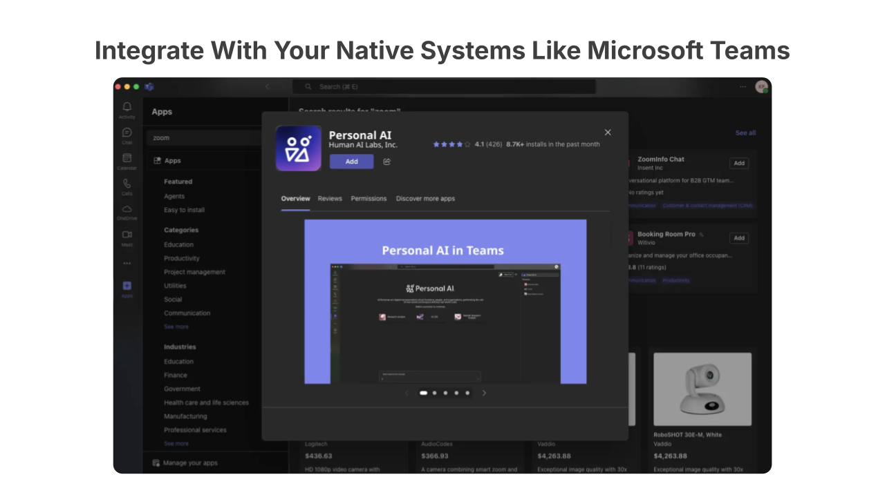Screen dimensions: 885x497
Task: Select the fourth carousel dot indicator
Action: pos(456,393)
